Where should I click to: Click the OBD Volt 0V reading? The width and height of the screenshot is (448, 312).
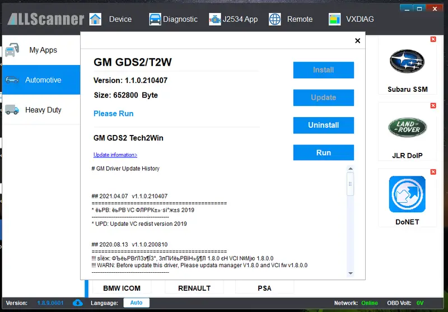[x=419, y=303]
